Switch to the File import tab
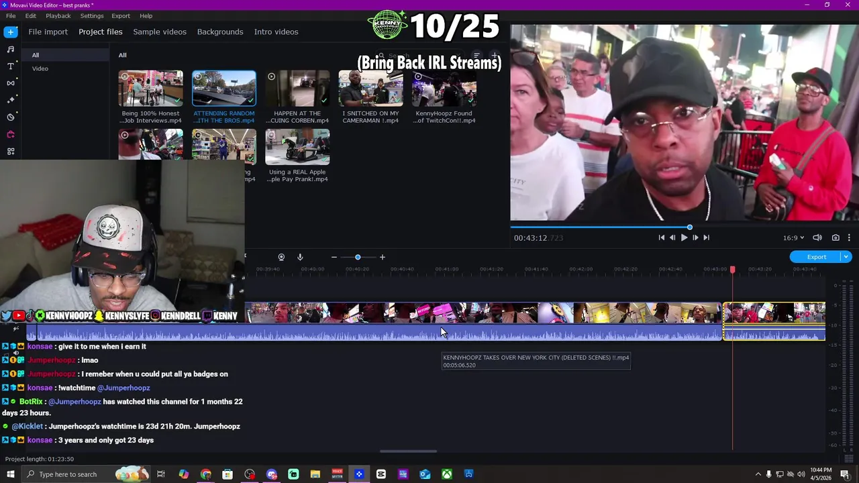859x483 pixels. 48,32
